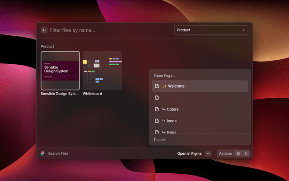
Task: Click the page icon beside Welcome
Action: pos(157,86)
